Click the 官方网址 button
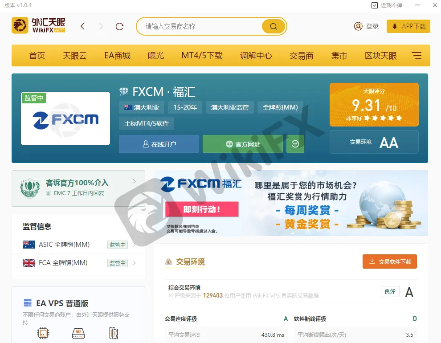 [x=243, y=144]
